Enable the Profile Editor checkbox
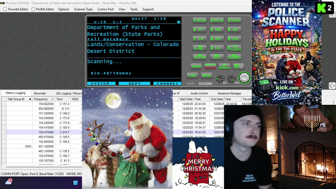Screen dimensions: 336x189 click(x=33, y=9)
